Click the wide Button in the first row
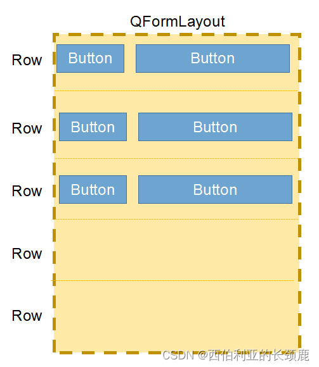Screen dimensions: 319x367 point(212,58)
